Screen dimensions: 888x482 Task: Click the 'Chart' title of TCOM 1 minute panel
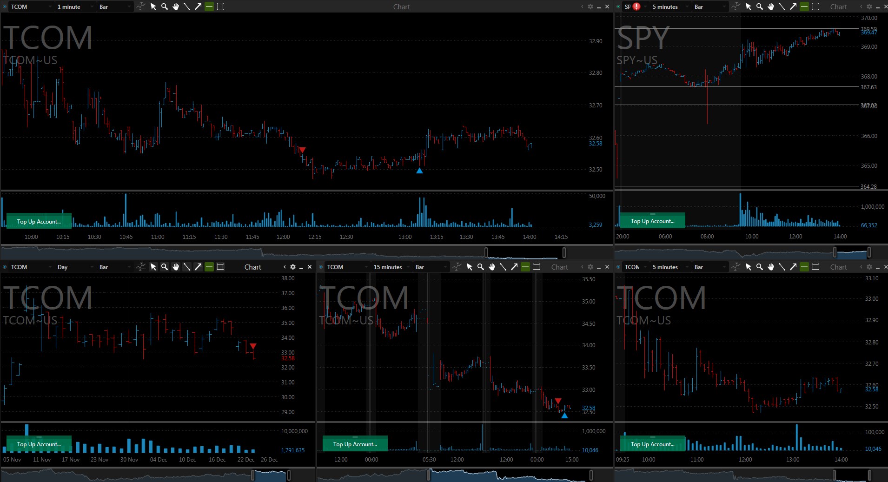click(x=402, y=7)
